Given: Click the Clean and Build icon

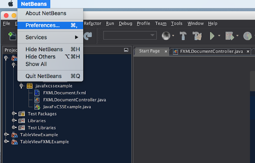Looking at the screenshot, I should [x=197, y=36].
